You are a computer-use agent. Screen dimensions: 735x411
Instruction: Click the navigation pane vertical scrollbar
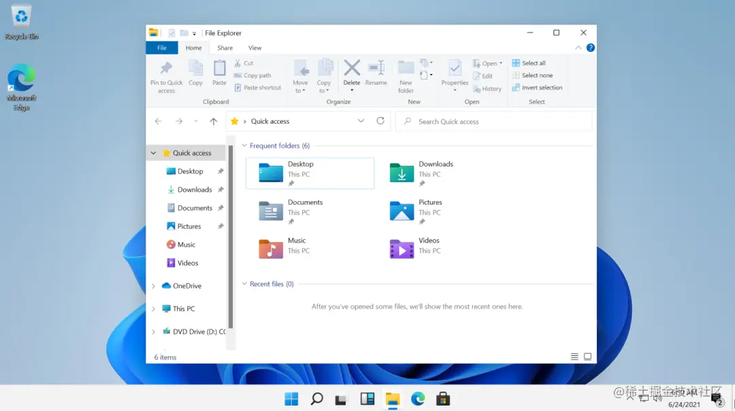click(230, 236)
